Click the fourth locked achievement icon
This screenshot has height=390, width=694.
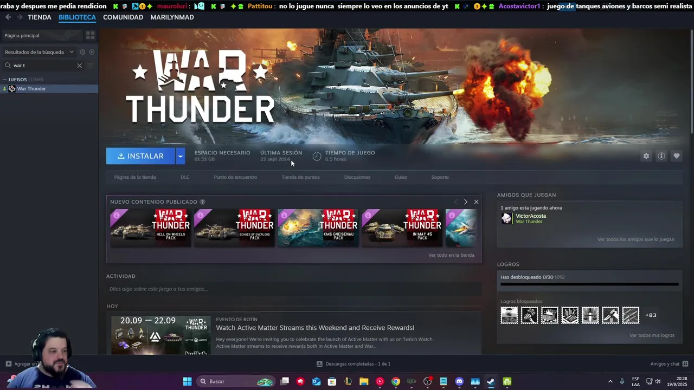pyautogui.click(x=570, y=315)
